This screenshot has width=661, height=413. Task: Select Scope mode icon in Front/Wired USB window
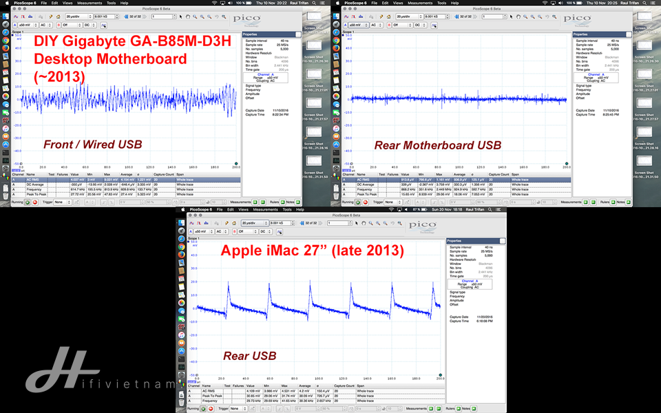pos(15,17)
